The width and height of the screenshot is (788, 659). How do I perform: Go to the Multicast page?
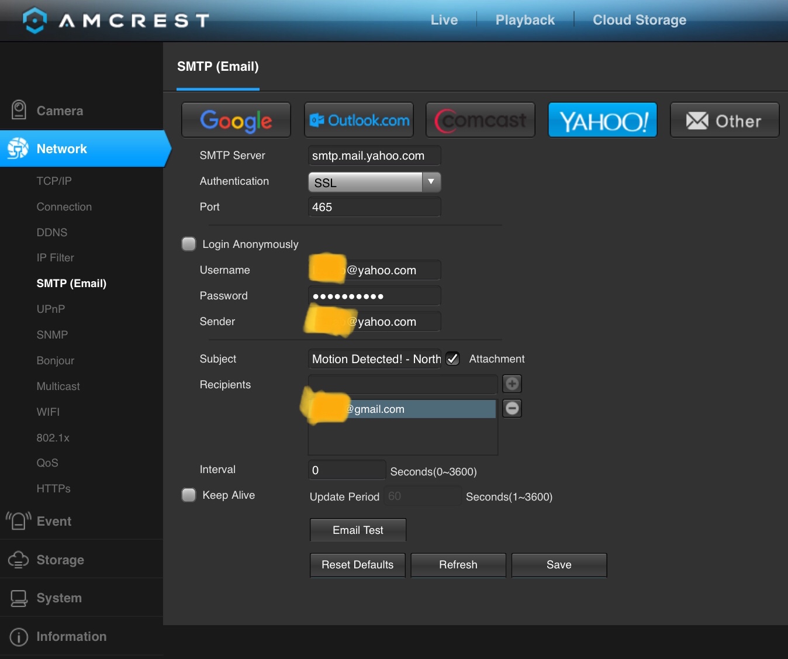point(58,386)
